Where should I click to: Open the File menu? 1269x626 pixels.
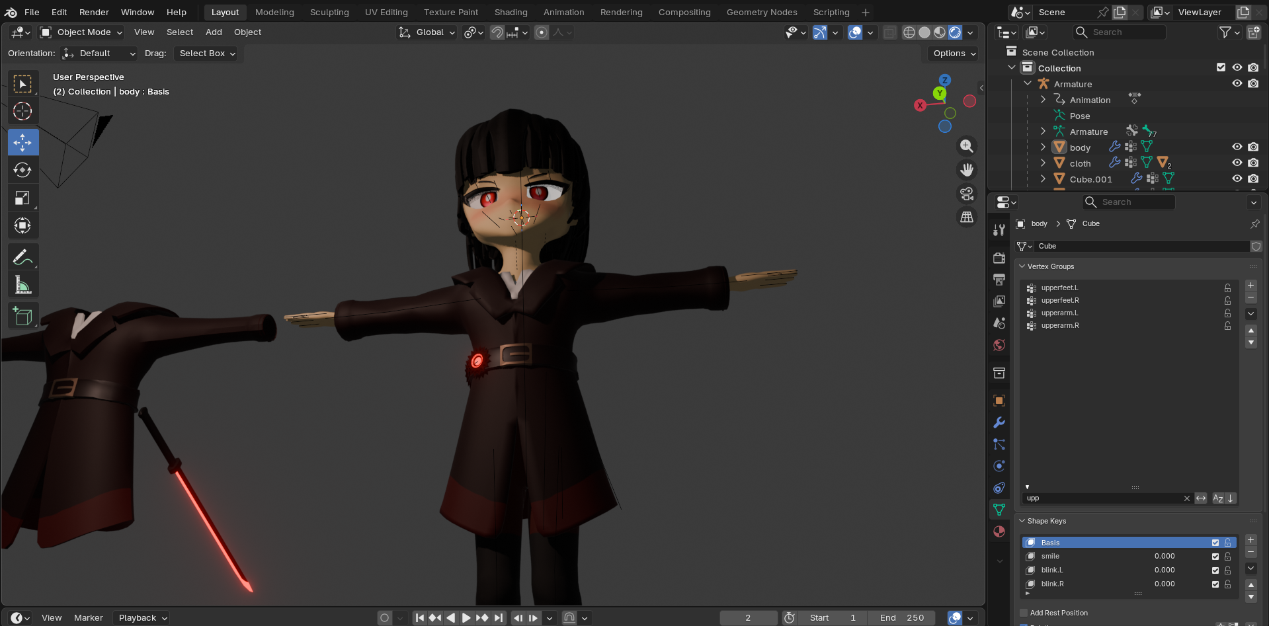point(32,12)
